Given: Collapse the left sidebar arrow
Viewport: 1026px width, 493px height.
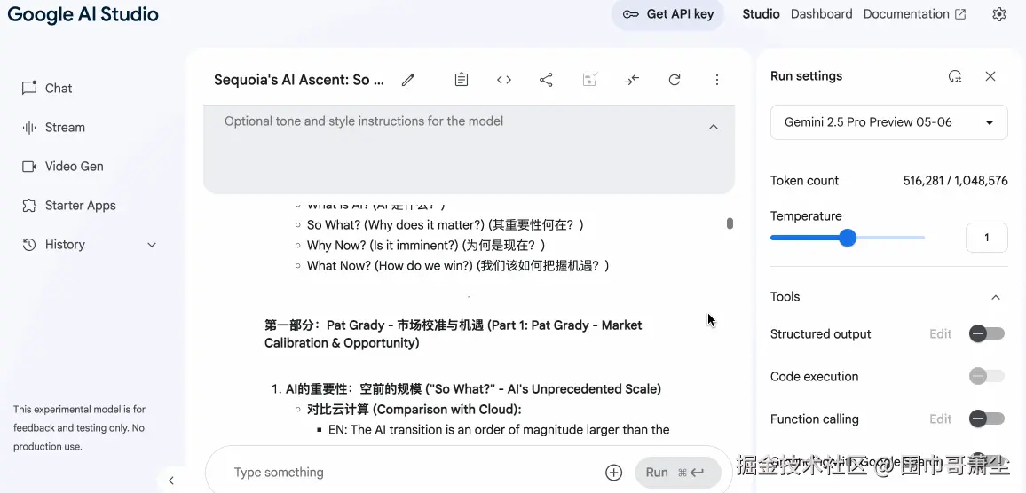Looking at the screenshot, I should (170, 481).
